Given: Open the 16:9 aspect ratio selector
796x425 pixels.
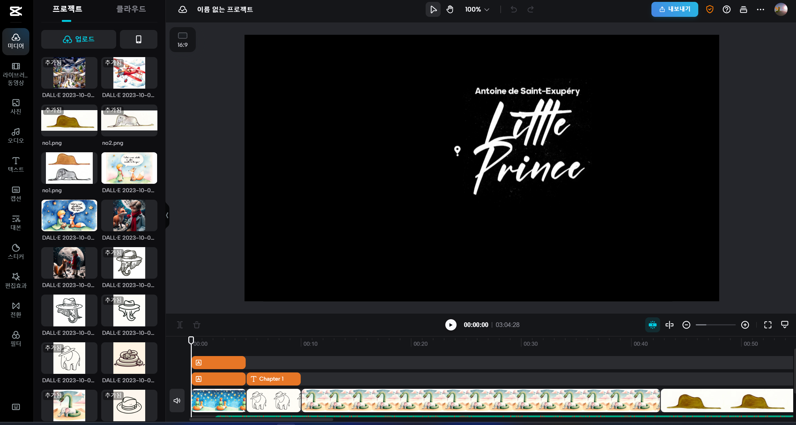Looking at the screenshot, I should coord(182,40).
